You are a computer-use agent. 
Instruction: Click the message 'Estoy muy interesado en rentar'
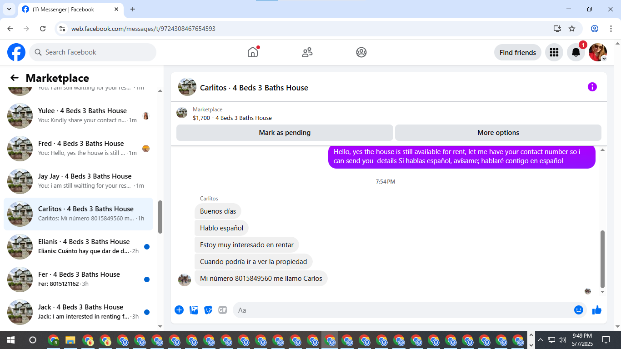[247, 245]
